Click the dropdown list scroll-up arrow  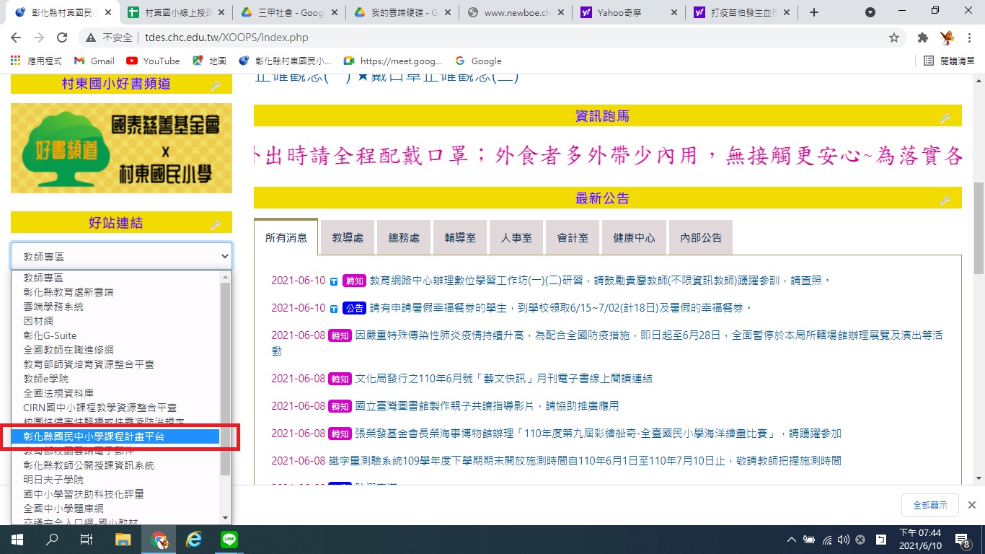226,276
